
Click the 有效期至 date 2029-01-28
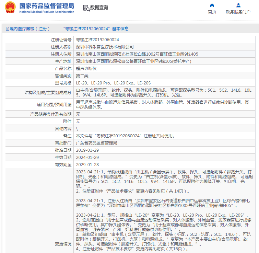87,164
